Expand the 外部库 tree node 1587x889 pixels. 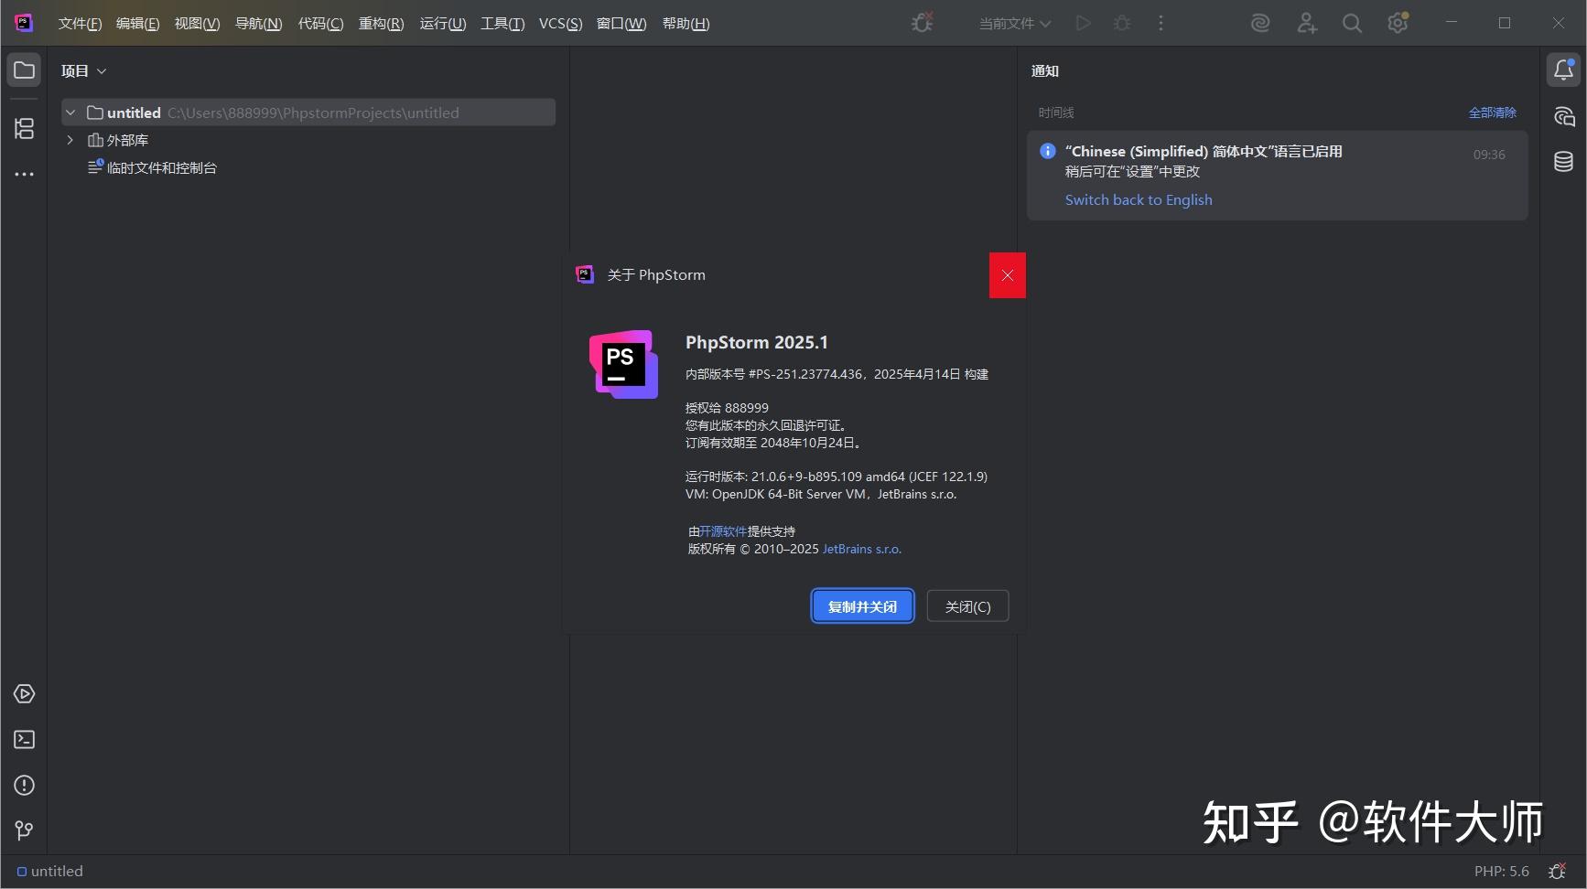coord(70,140)
